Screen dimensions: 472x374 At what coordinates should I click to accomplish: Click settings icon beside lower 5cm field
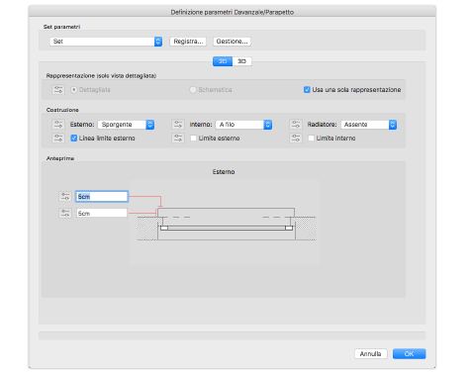[x=65, y=214]
